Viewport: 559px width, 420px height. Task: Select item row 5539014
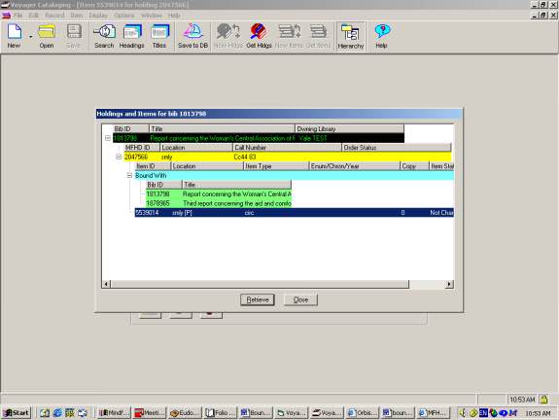tap(295, 213)
